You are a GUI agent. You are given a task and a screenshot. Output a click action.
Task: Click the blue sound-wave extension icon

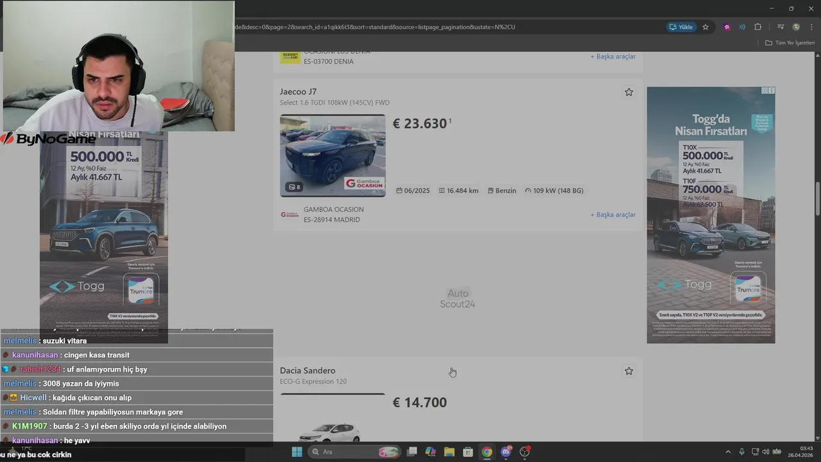click(x=742, y=27)
